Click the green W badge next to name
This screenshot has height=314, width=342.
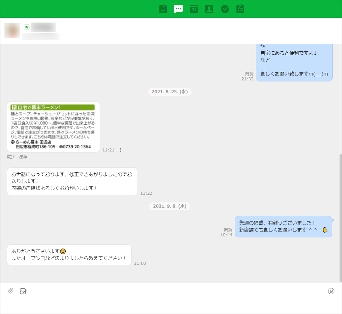(26, 27)
